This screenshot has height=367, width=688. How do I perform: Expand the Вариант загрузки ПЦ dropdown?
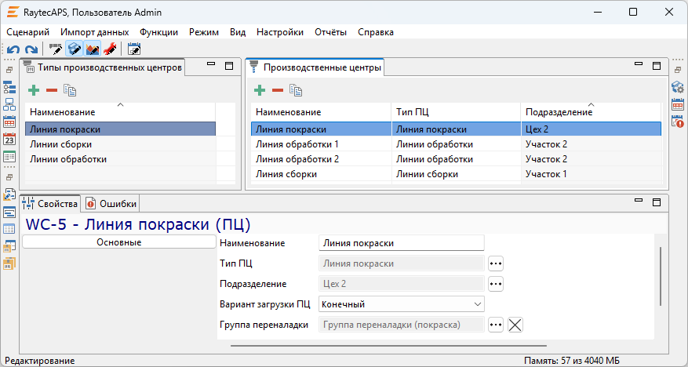coord(478,304)
